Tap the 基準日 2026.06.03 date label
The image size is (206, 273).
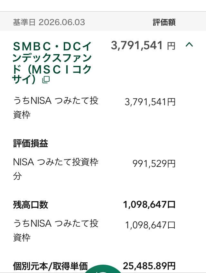click(49, 22)
